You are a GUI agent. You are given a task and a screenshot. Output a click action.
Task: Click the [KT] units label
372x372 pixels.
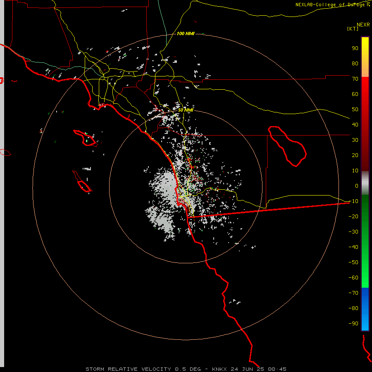(353, 29)
